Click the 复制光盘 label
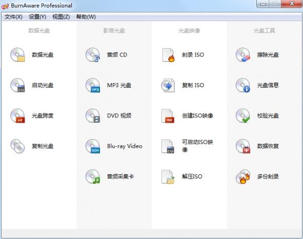The image size is (303, 239). tap(43, 146)
